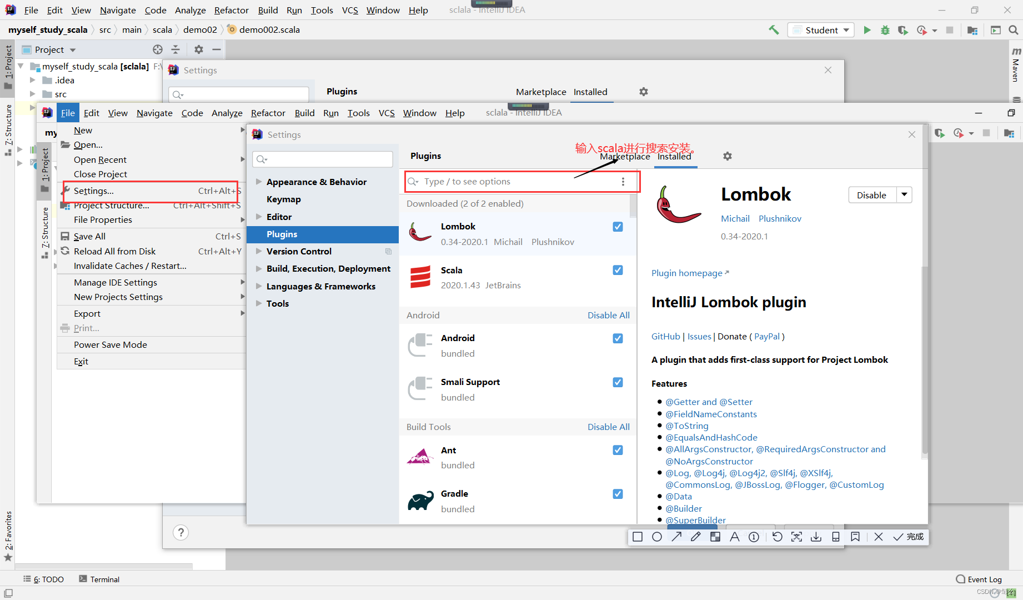Toggle Scala plugin checkbox
This screenshot has width=1023, height=600.
tap(618, 270)
